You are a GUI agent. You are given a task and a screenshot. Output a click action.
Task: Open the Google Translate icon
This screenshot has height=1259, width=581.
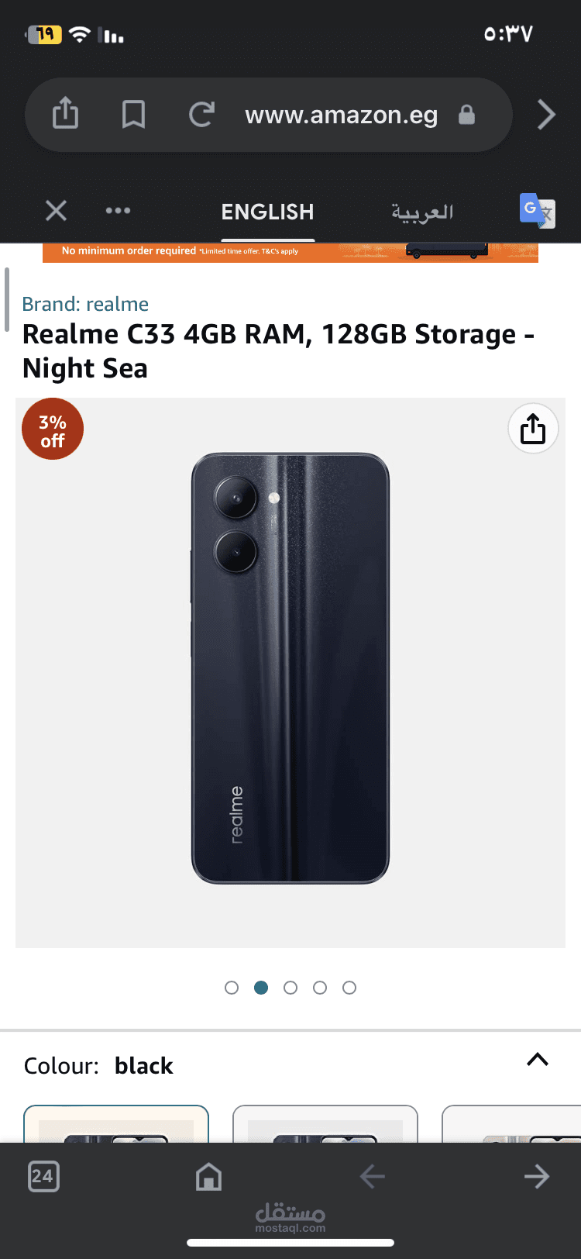pyautogui.click(x=537, y=210)
